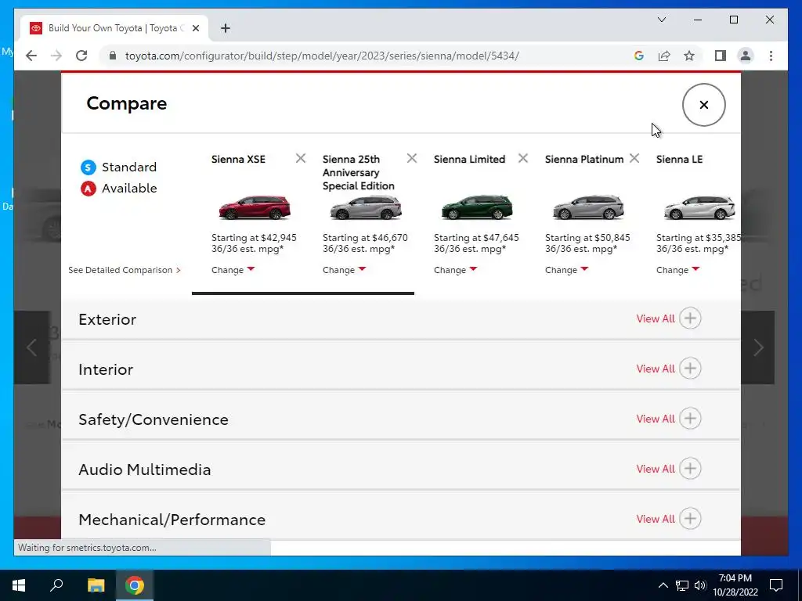Click the previous arrow on page background
This screenshot has height=601, width=802.
pos(31,347)
